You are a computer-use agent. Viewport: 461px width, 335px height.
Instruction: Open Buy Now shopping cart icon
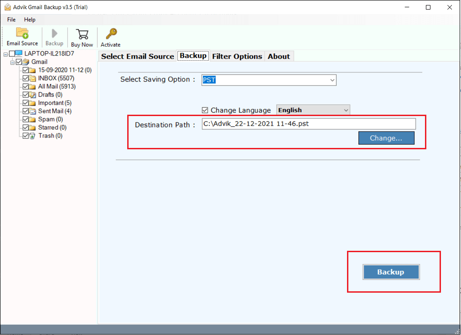[x=82, y=34]
